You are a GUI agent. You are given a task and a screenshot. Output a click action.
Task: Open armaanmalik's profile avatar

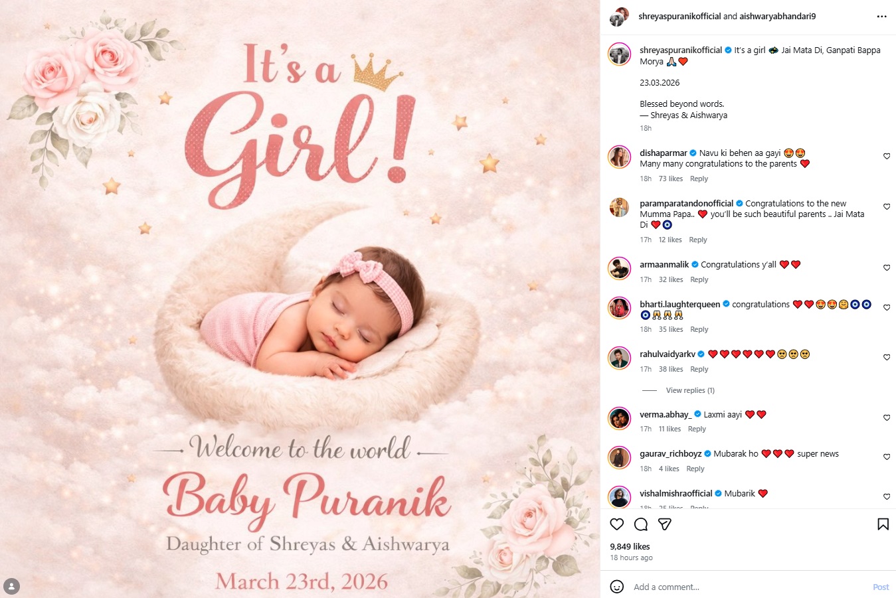620,269
